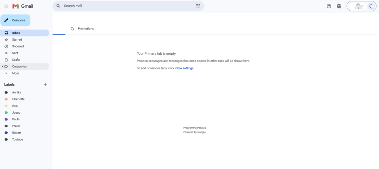Screen dimensions: 379x169
Task: Click the Gmail logo
Action: point(23,6)
